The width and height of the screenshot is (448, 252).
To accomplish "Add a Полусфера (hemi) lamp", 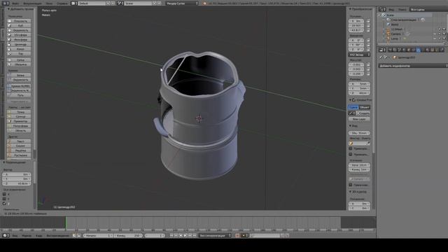I will coord(19,126).
